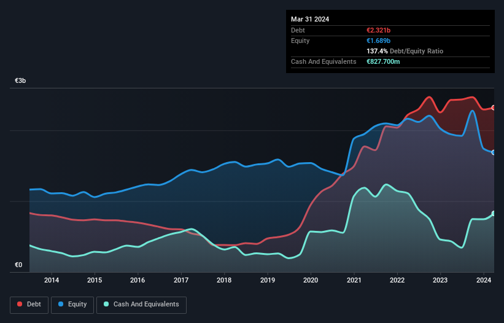The height and width of the screenshot is (323, 504).
Task: Click the €3b y-axis label
Action: point(20,80)
